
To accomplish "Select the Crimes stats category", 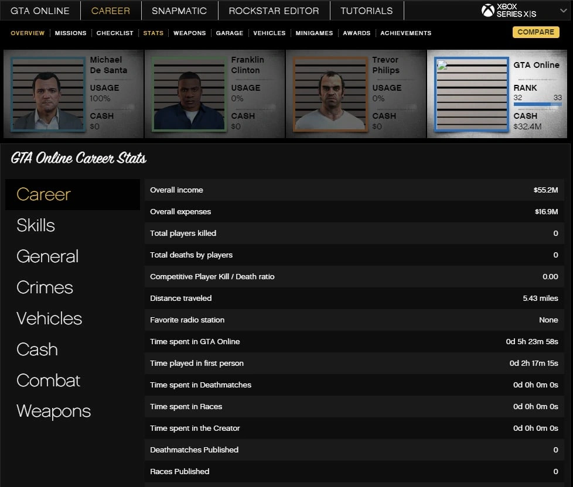I will pos(45,287).
